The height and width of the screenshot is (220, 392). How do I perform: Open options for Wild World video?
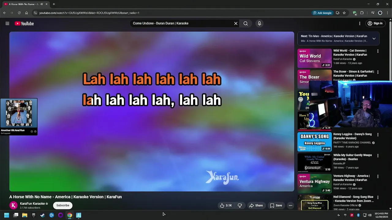point(378,51)
